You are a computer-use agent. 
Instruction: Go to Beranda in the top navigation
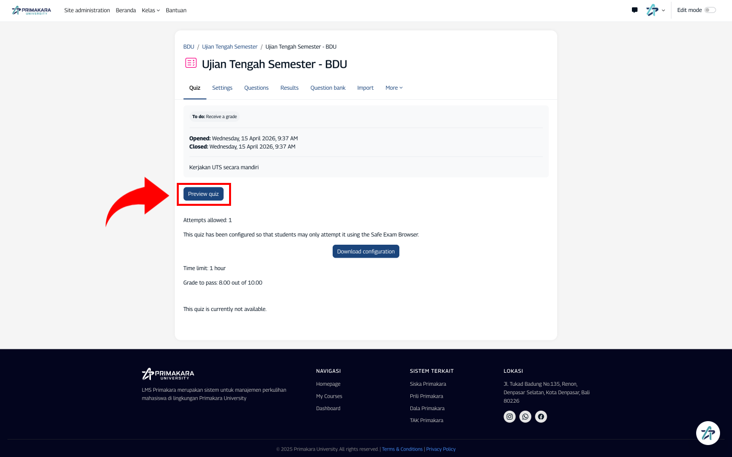coord(126,10)
